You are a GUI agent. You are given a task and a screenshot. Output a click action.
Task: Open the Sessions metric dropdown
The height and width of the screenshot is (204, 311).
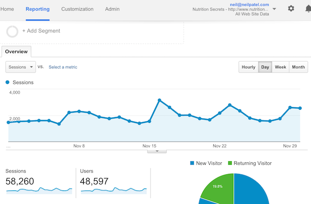click(20, 67)
